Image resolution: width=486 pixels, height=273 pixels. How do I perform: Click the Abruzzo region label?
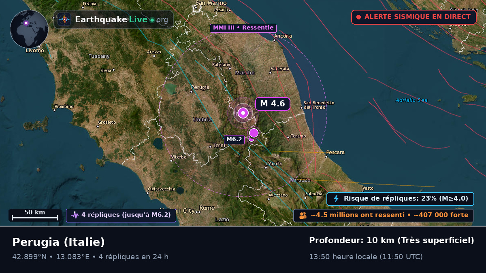[300, 180]
